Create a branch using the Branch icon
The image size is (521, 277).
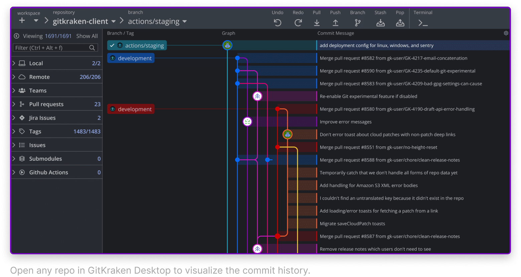click(x=357, y=23)
